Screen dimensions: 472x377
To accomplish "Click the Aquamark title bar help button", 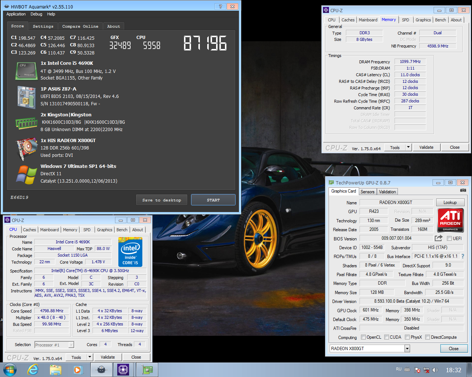I will coord(220,6).
